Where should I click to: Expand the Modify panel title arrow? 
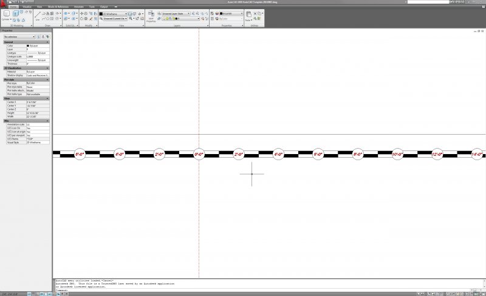pyautogui.click(x=97, y=25)
